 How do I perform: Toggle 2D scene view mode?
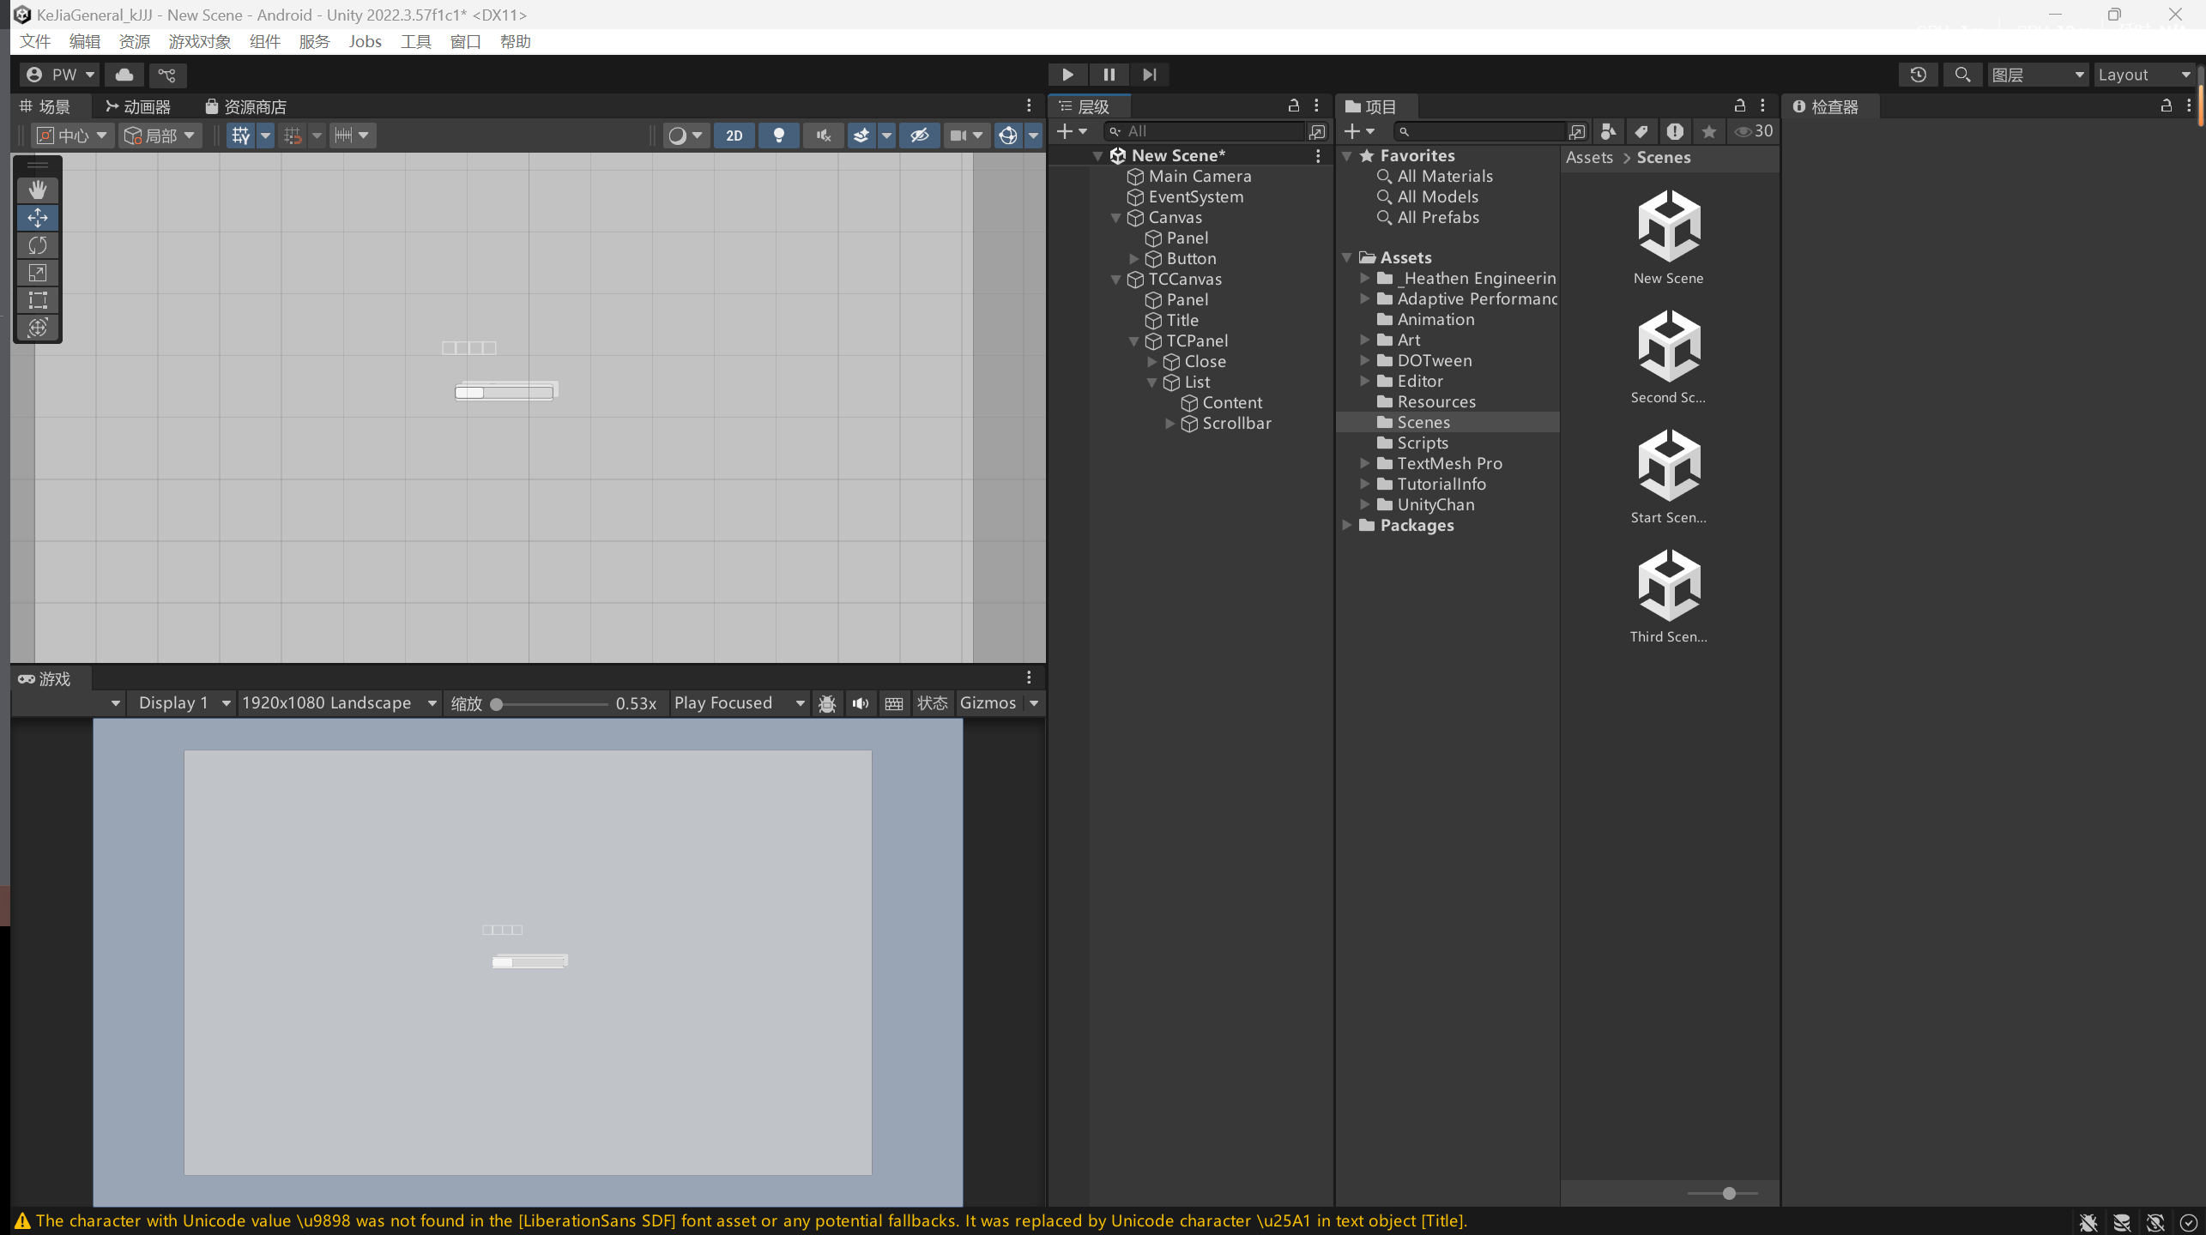(734, 136)
